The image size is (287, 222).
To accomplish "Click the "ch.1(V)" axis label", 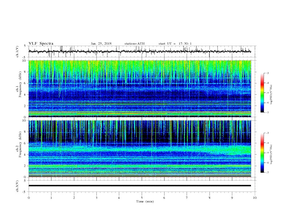I will click(17, 52).
